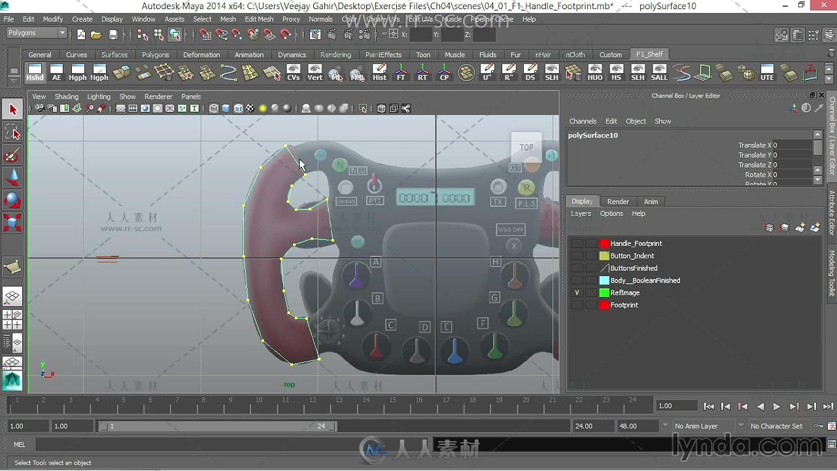Click the TOP view cube
Viewport: 837px width, 471px height.
(x=526, y=147)
